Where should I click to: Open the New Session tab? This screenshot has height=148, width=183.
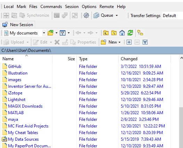point(17,25)
